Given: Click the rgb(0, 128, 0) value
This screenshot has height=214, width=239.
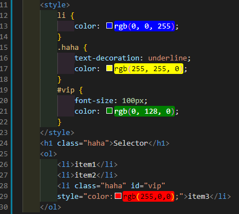Looking at the screenshot, I should 145,111.
